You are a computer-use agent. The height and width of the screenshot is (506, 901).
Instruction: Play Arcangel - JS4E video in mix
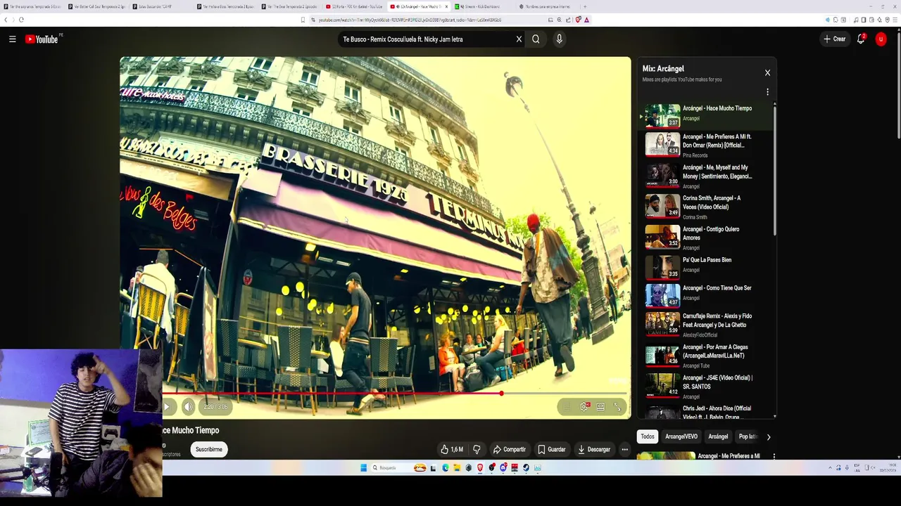pyautogui.click(x=707, y=386)
